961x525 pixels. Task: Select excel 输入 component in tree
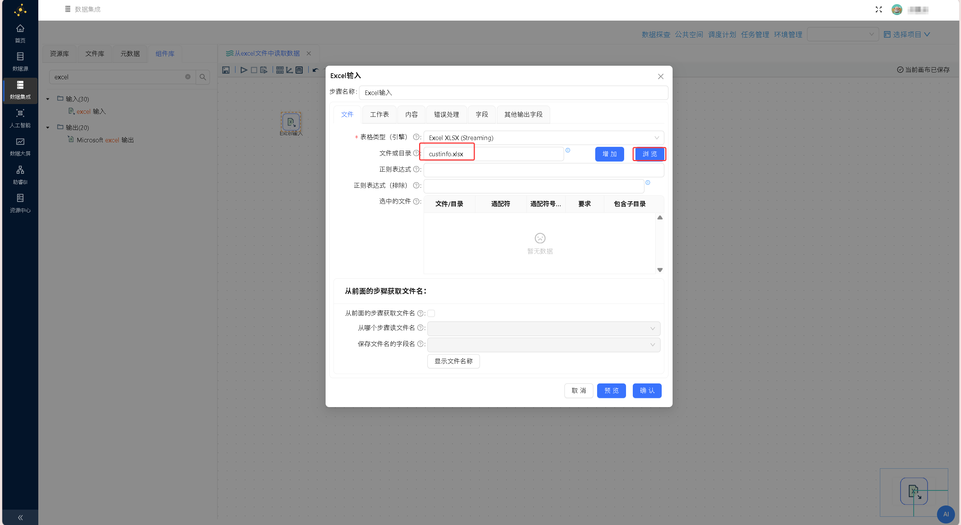pyautogui.click(x=87, y=112)
